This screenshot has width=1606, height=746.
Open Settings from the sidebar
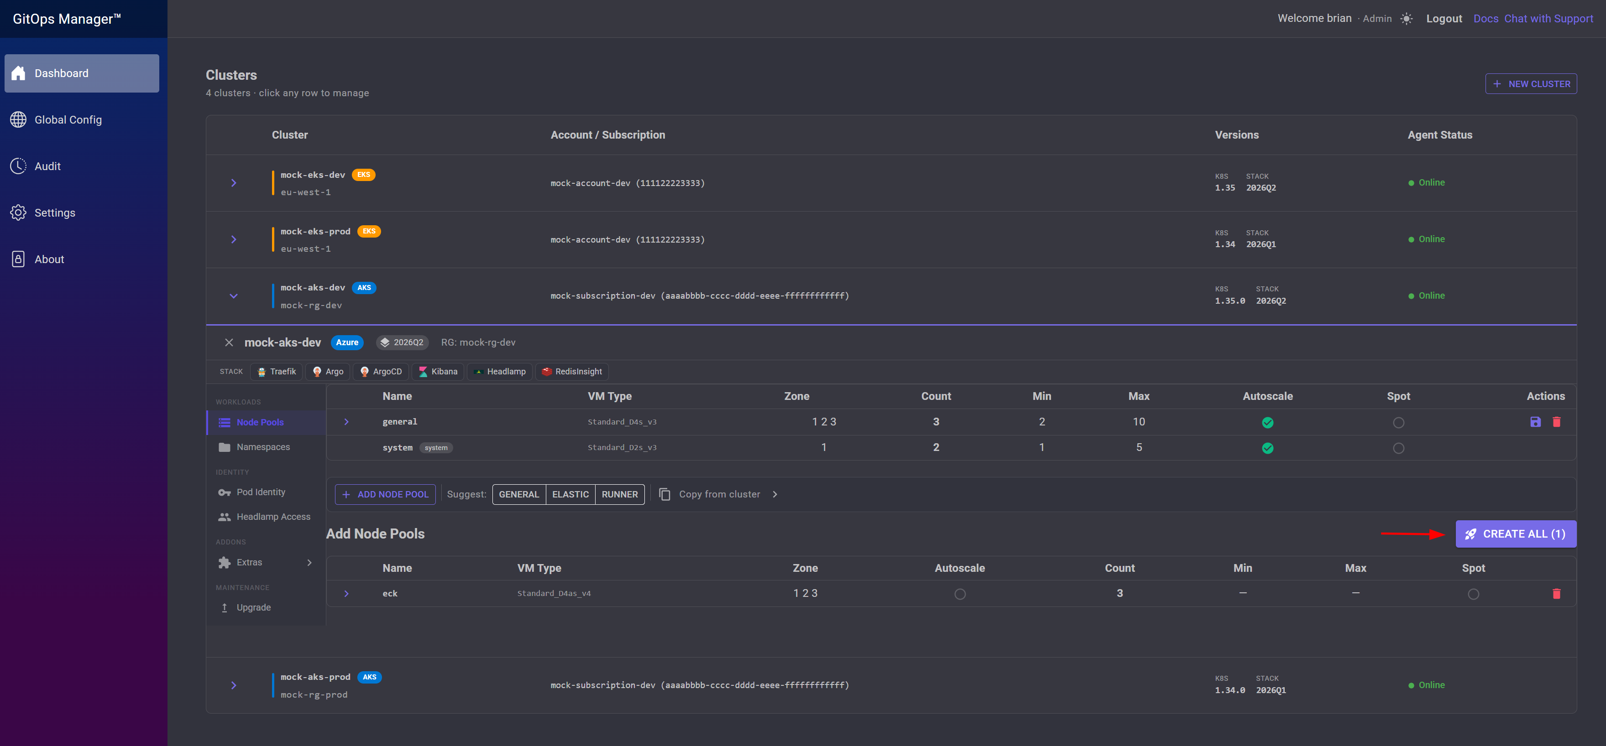(82, 213)
